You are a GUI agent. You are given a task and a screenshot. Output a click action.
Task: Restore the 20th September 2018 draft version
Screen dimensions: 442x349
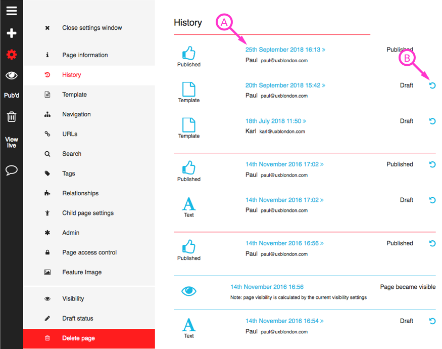pyautogui.click(x=432, y=85)
